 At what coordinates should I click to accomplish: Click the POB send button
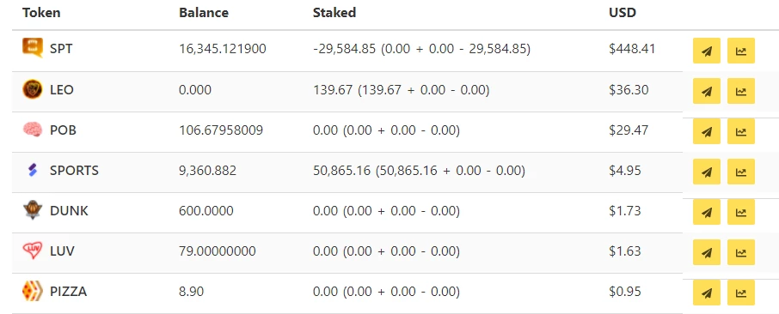707,131
